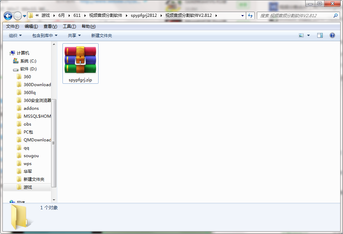Open the QMDownload folder icon
This screenshot has width=343, height=234.
coord(19,140)
